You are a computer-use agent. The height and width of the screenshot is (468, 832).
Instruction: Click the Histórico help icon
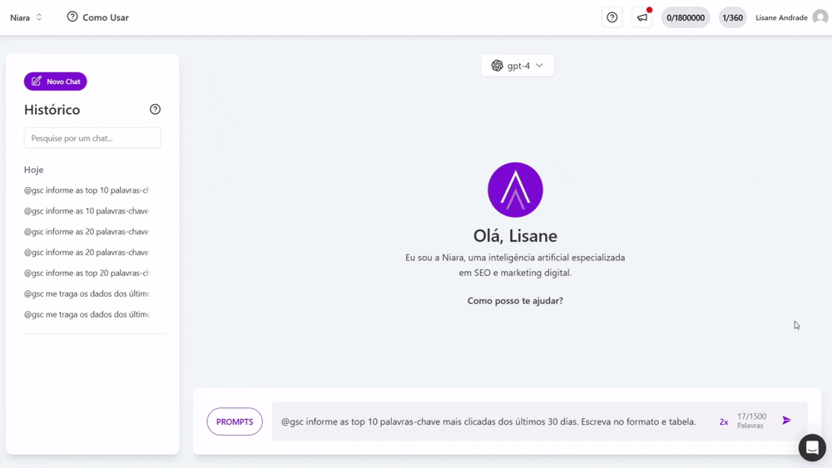(155, 110)
